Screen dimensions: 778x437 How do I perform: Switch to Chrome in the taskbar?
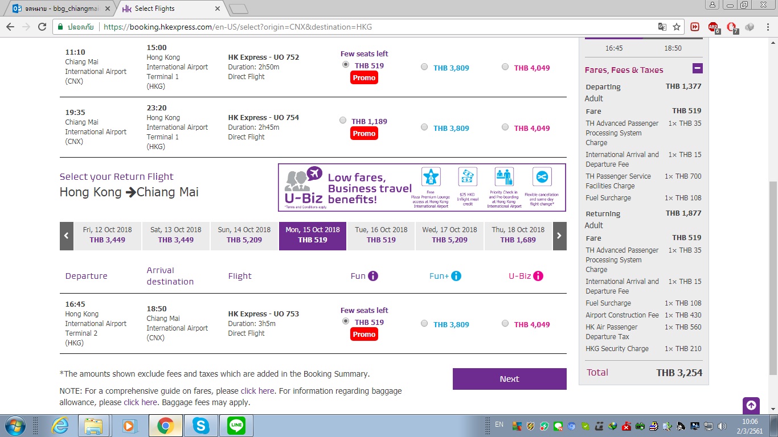click(x=166, y=426)
